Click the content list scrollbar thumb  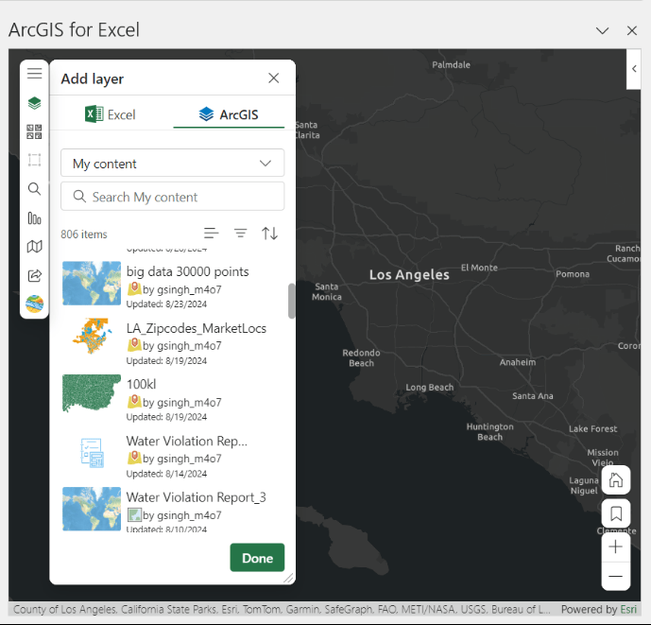click(291, 301)
